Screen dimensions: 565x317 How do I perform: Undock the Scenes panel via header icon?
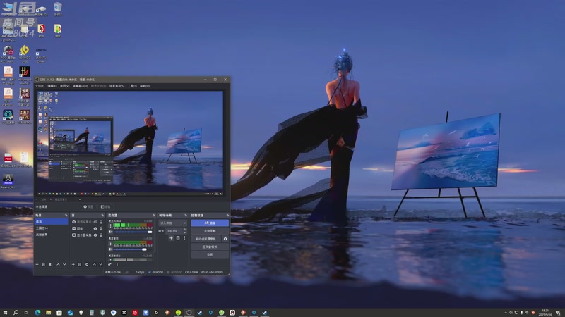66,216
